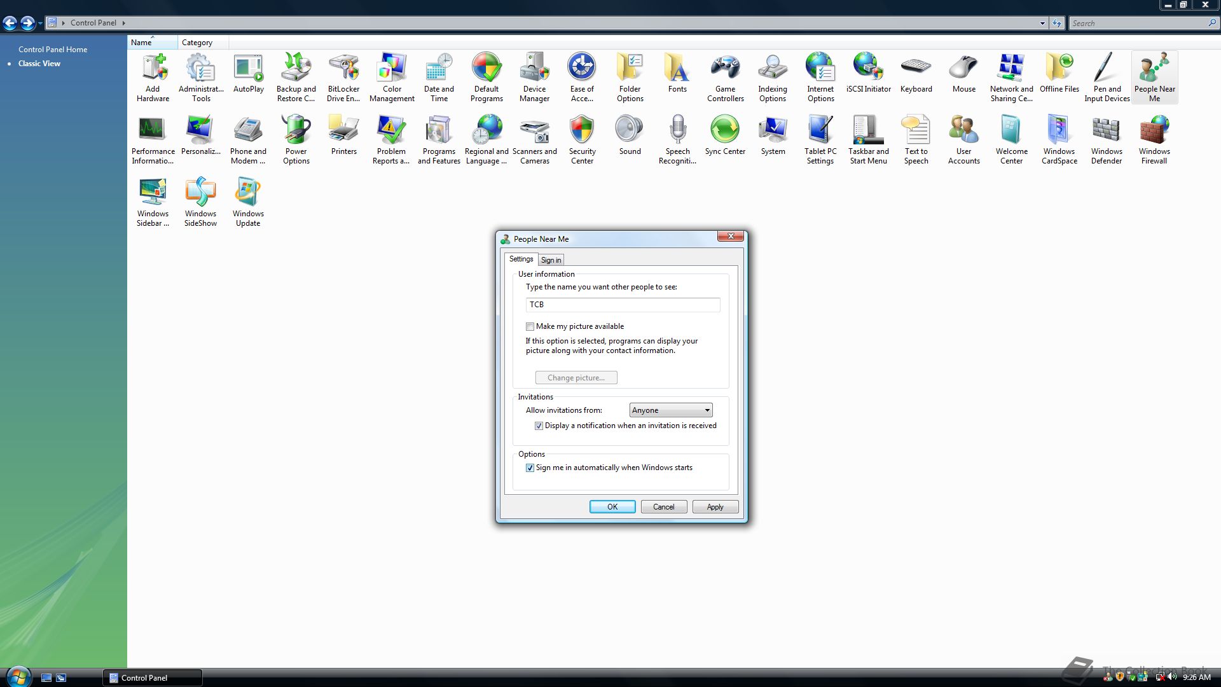Open Date and Time icon
Viewport: 1221px width, 687px height.
click(x=439, y=77)
